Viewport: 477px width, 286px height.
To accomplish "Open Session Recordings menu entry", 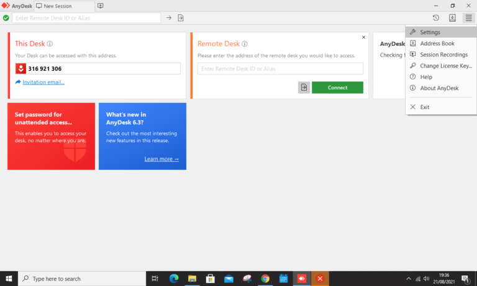I will pos(441,55).
